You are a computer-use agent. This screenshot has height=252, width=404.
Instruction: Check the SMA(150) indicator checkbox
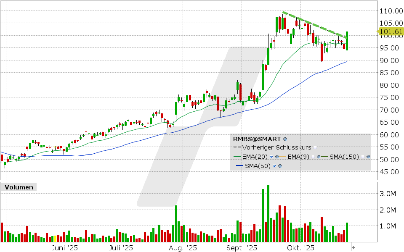point(363,157)
